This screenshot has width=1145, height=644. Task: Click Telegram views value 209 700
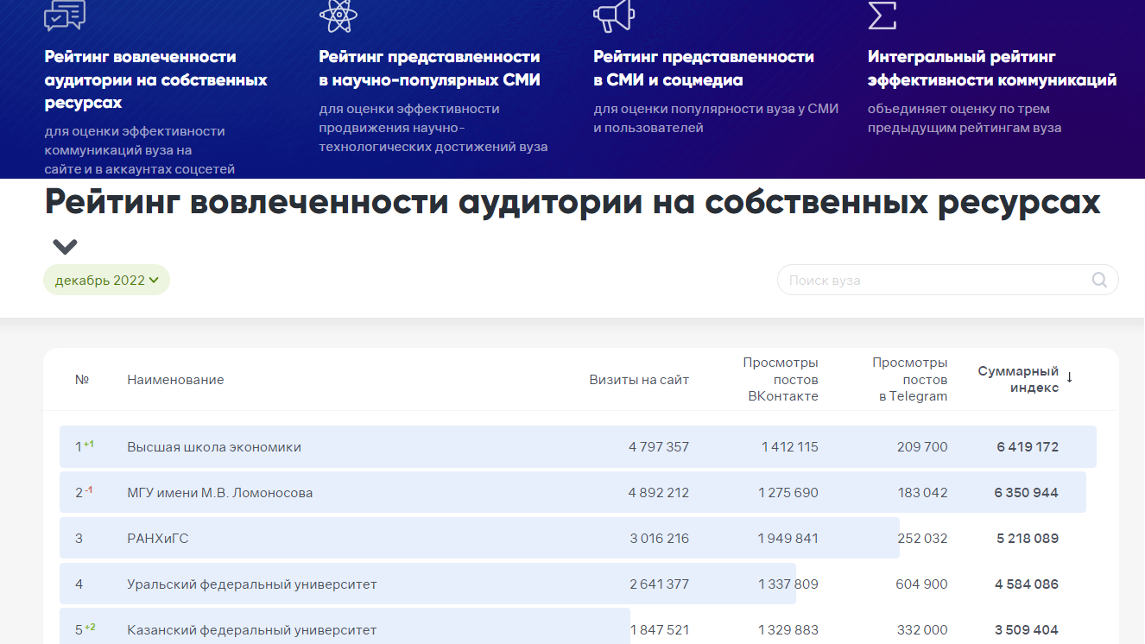tap(922, 447)
